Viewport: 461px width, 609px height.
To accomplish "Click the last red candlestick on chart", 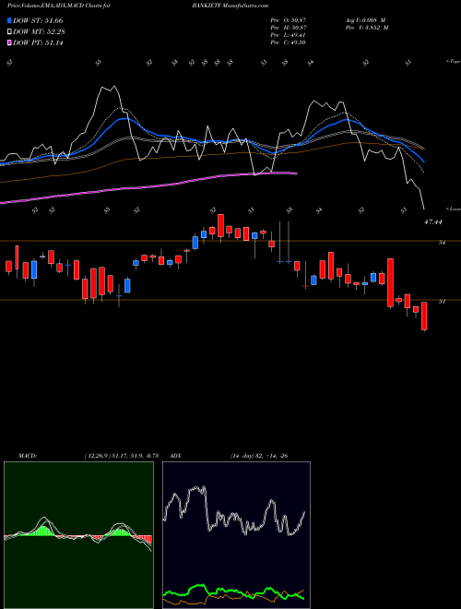I will click(424, 316).
